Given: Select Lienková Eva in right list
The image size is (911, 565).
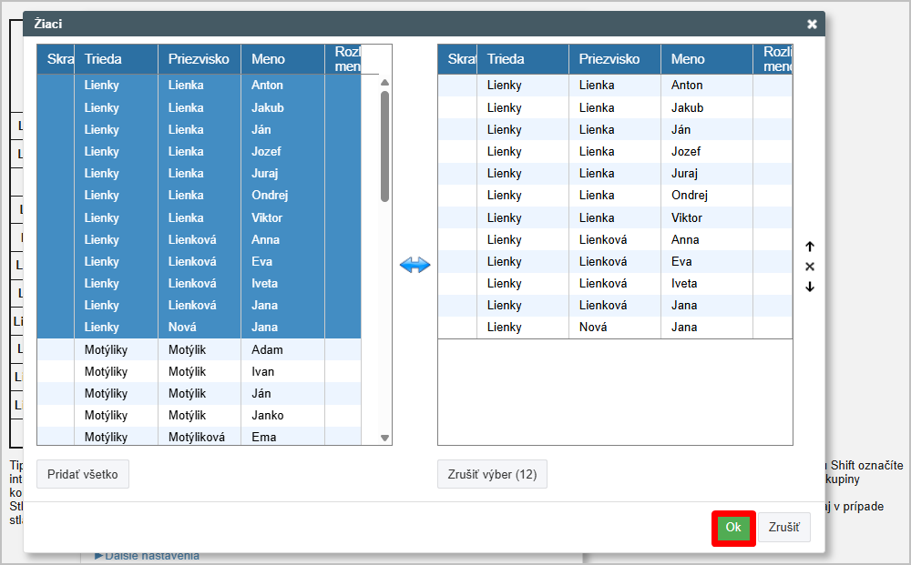Looking at the screenshot, I should (615, 261).
